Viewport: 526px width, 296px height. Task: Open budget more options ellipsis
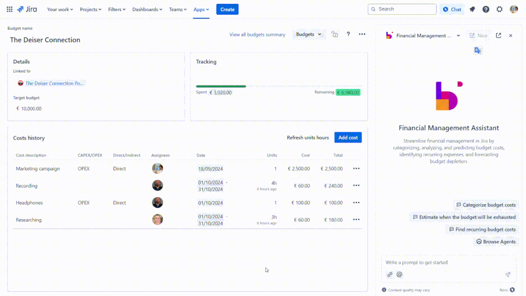362,34
